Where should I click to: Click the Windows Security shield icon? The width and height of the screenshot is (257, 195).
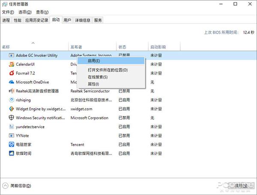[x=11, y=118]
